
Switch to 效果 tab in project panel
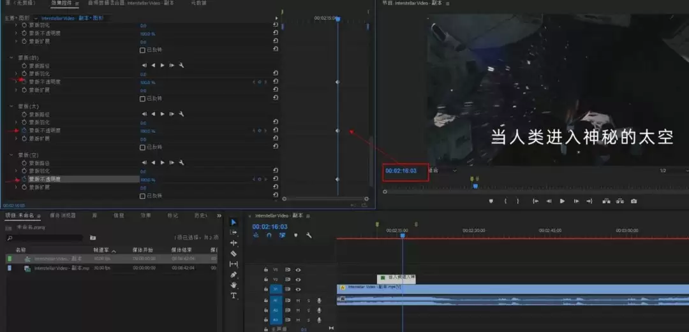pyautogui.click(x=145, y=215)
